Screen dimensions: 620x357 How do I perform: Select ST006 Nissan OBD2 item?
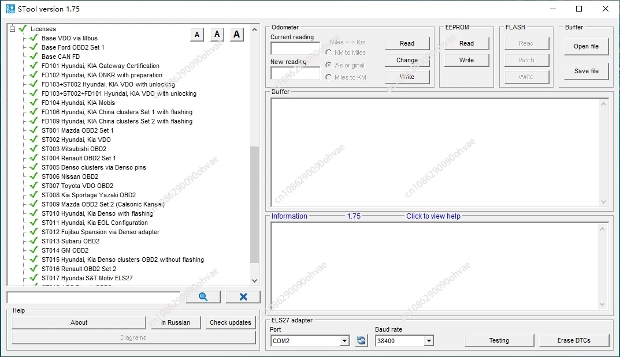click(x=70, y=176)
